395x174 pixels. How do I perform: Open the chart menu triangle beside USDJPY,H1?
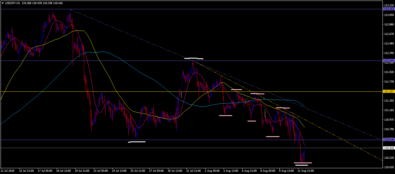[3, 3]
